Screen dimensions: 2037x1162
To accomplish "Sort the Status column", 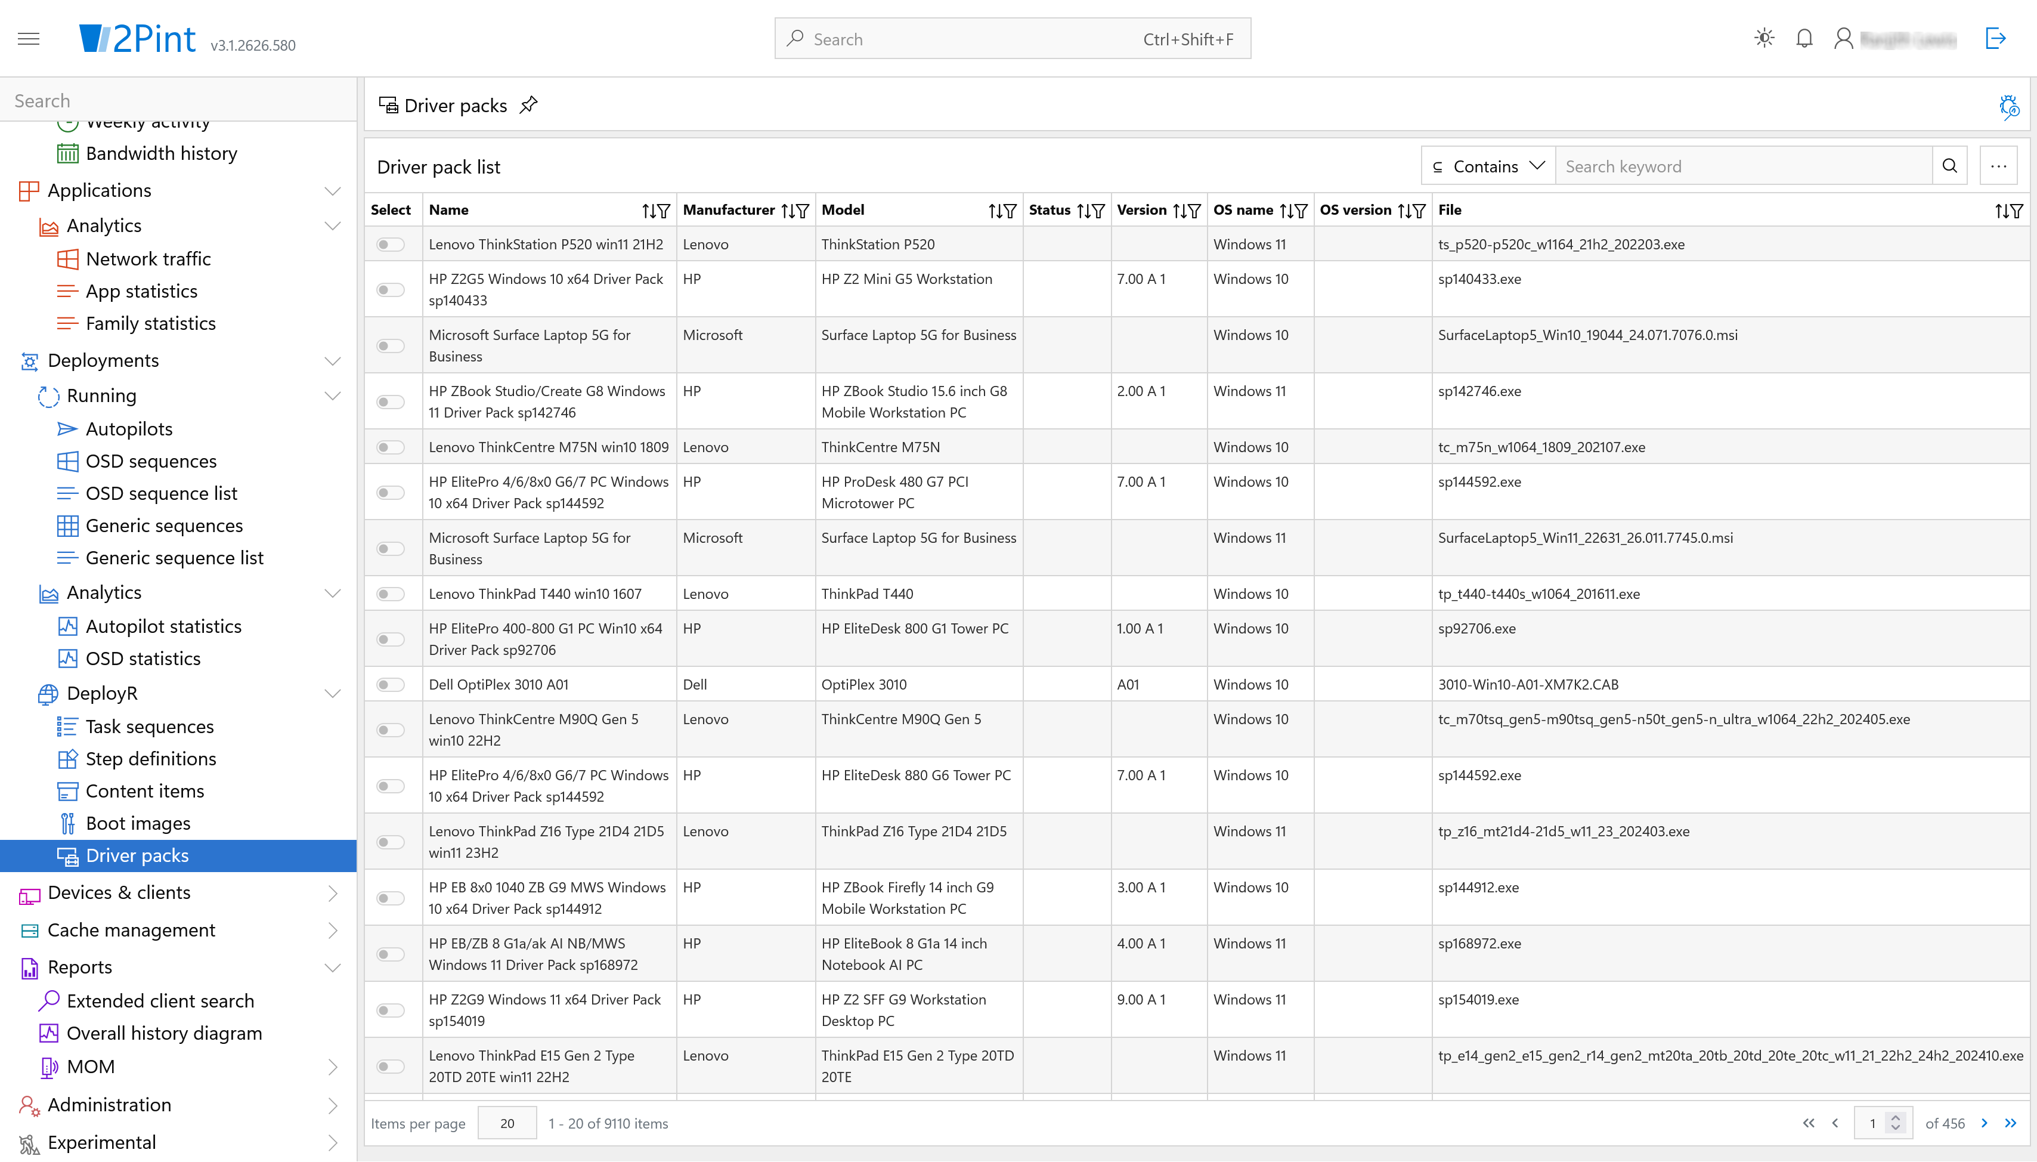I will point(1083,211).
